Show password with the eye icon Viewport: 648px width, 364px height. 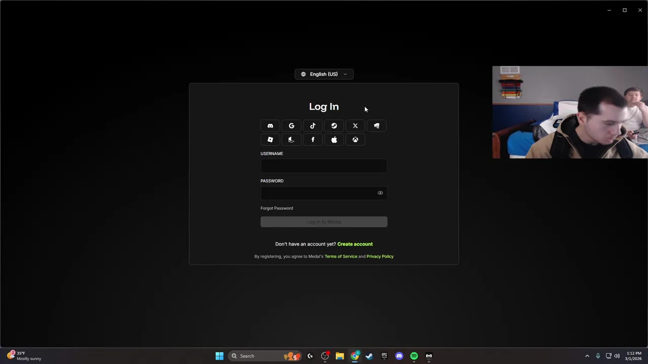pyautogui.click(x=380, y=193)
